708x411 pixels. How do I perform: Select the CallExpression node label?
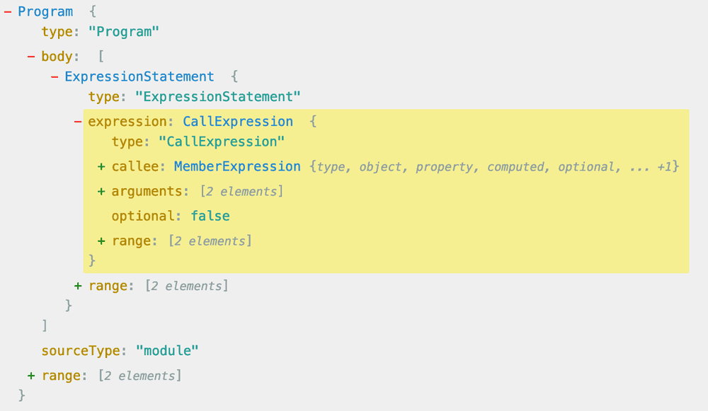tap(238, 121)
